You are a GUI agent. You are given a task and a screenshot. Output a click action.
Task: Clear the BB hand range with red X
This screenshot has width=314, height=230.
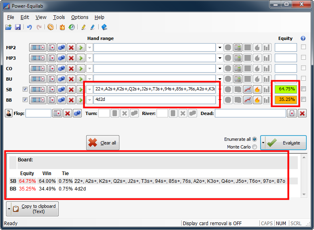pyautogui.click(x=71, y=100)
